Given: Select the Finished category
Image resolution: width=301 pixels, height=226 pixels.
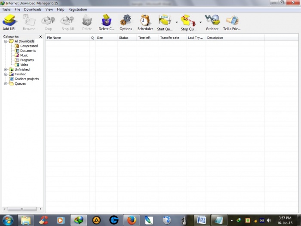Looking at the screenshot, I should (21, 74).
